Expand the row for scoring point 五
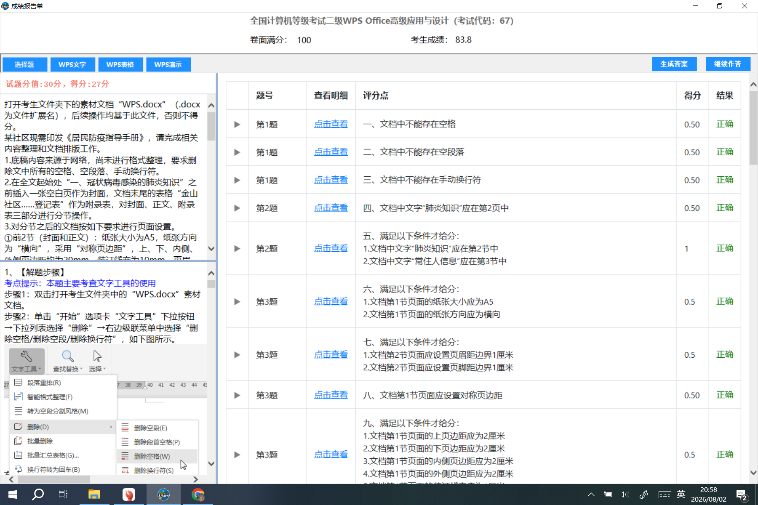 [x=237, y=249]
